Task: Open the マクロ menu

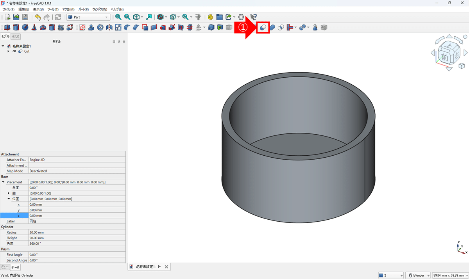Action: [x=68, y=9]
